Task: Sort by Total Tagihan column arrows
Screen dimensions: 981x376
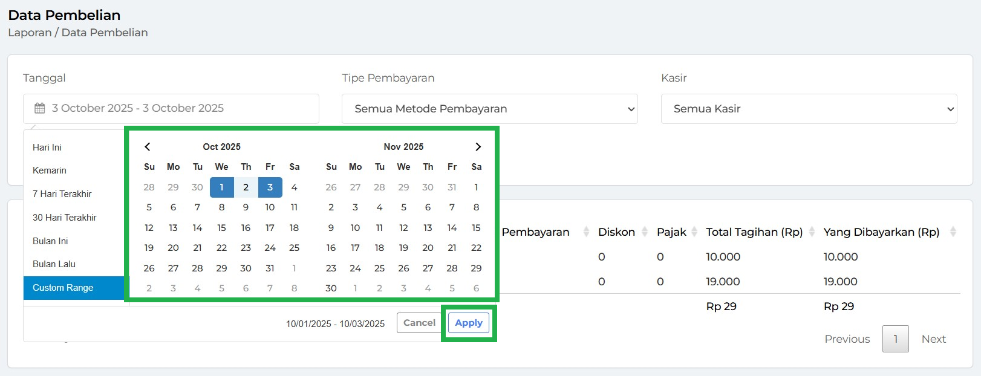Action: [812, 232]
